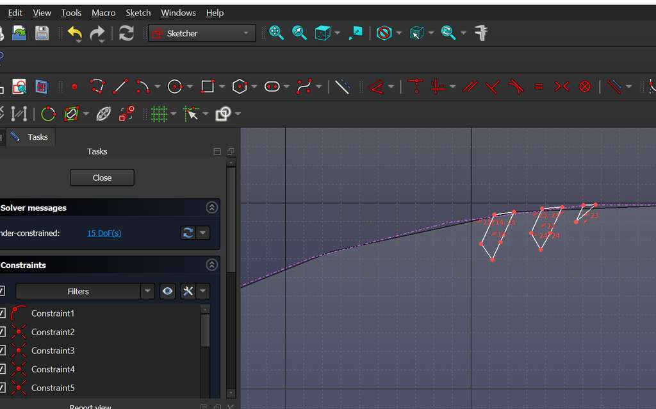Apply the parallel constraint
This screenshot has width=656, height=409.
coord(470,87)
